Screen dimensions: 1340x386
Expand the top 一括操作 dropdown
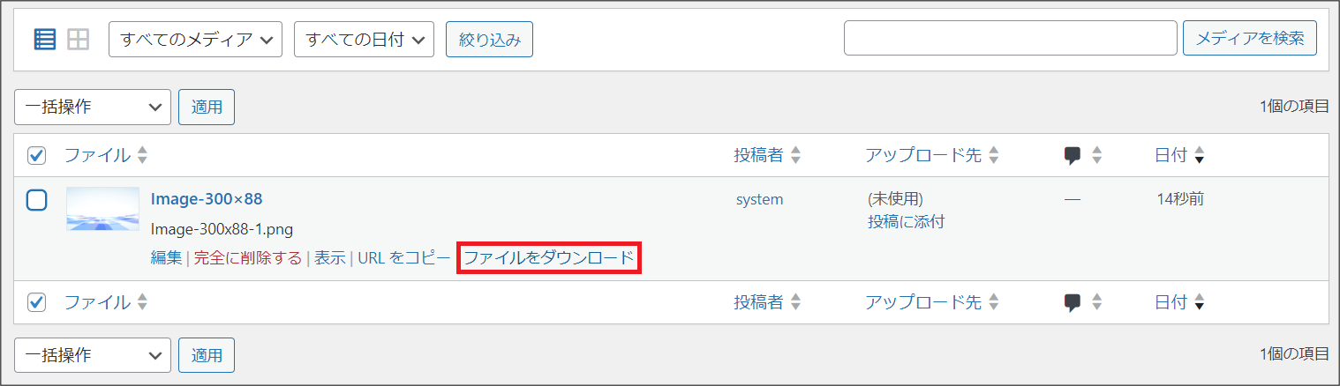(x=93, y=108)
